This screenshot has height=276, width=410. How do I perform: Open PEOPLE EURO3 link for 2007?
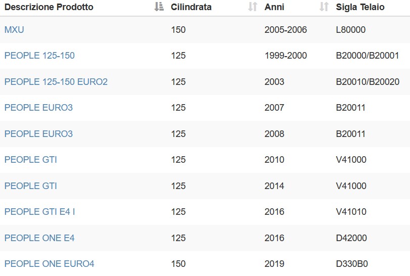[38, 108]
